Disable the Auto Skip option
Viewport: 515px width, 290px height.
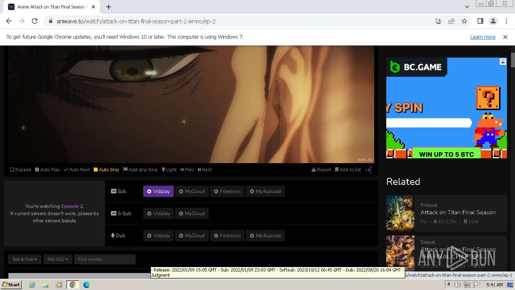point(106,170)
